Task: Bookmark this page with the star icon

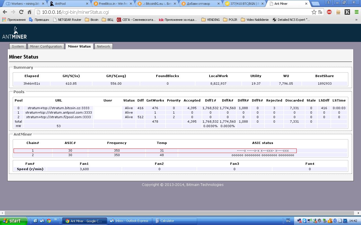Action: 314,12
